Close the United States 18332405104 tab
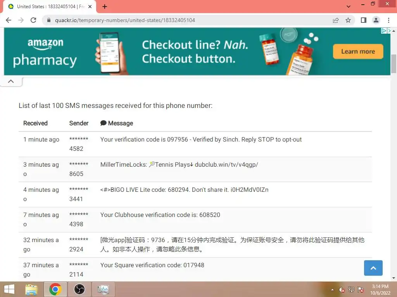Image resolution: width=397 pixels, height=297 pixels. [x=90, y=7]
